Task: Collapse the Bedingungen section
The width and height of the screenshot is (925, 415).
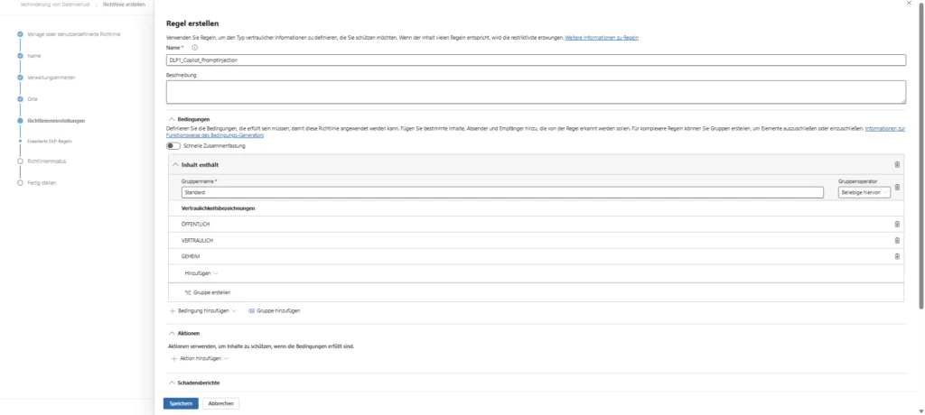Action: pyautogui.click(x=172, y=119)
